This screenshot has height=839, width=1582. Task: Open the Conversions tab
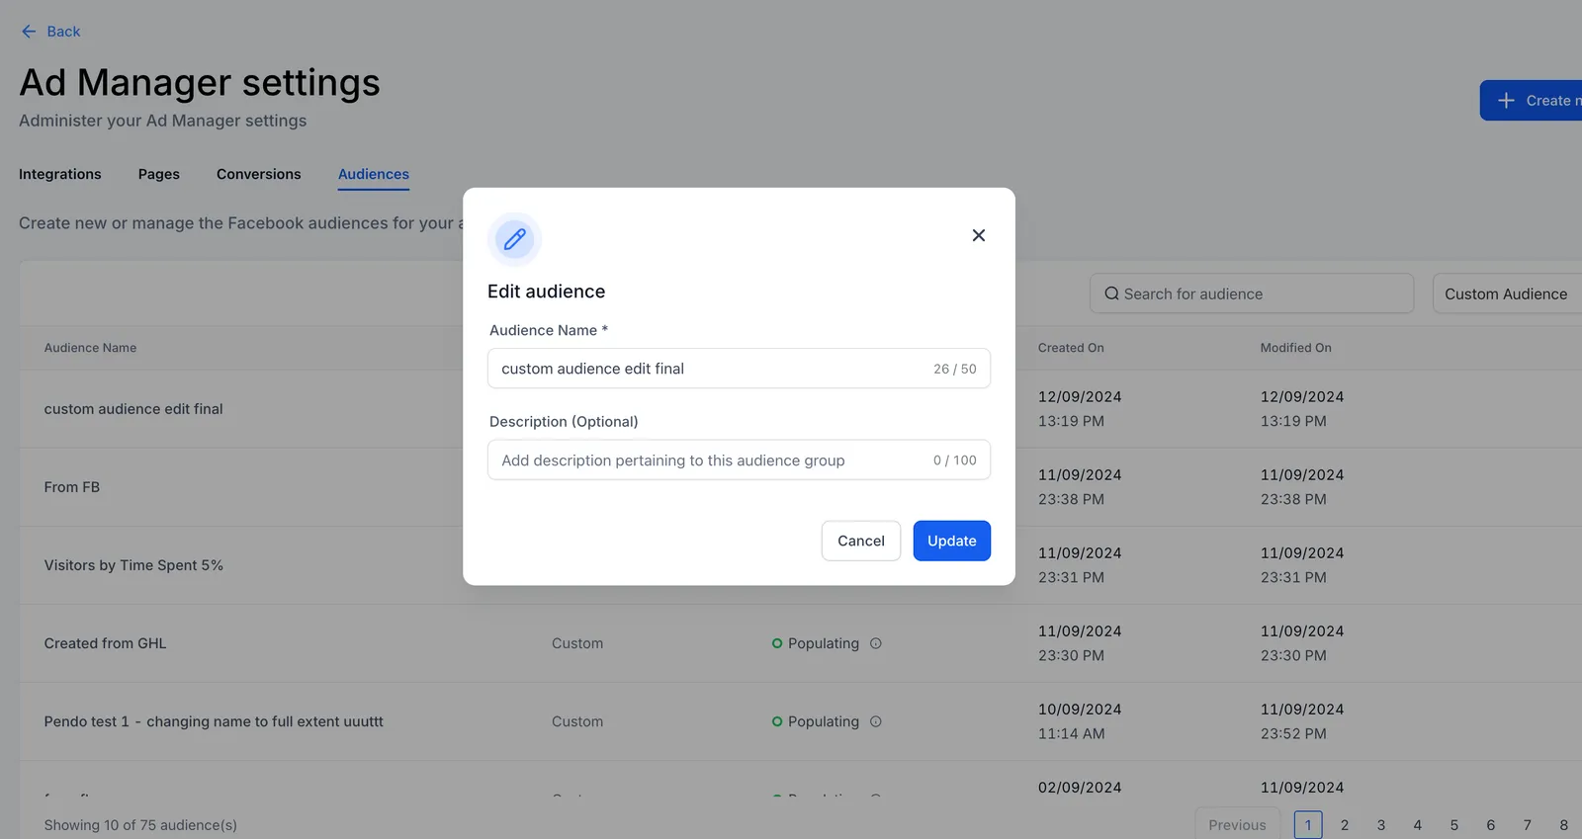[259, 174]
